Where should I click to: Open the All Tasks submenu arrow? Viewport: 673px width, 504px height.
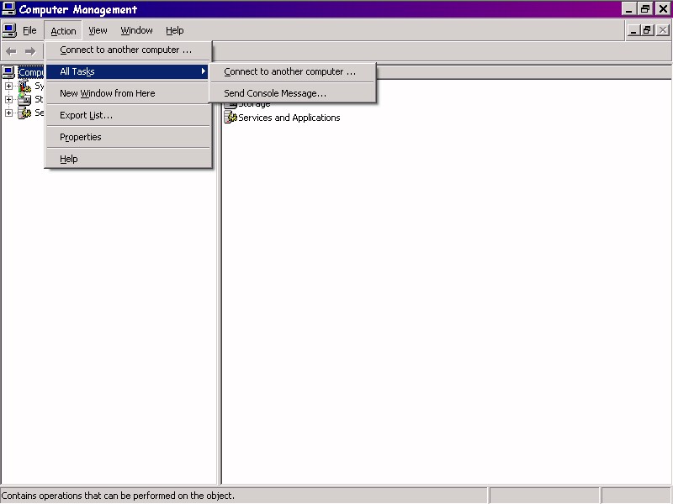tap(204, 71)
